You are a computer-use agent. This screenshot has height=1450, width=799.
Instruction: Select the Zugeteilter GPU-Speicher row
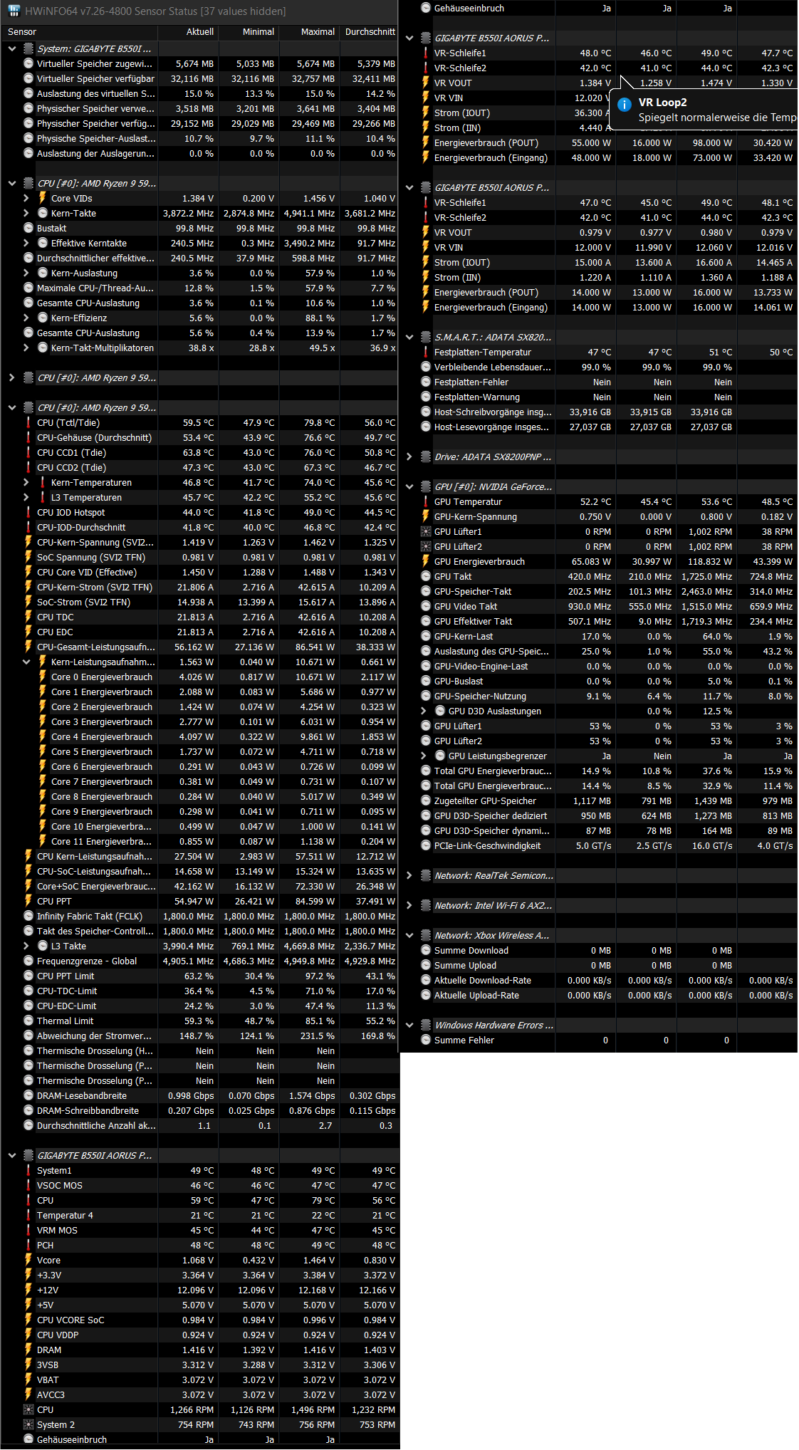(x=599, y=800)
